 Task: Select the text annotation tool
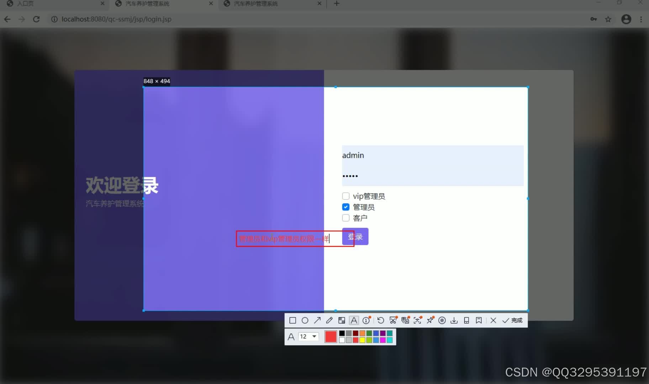click(354, 320)
